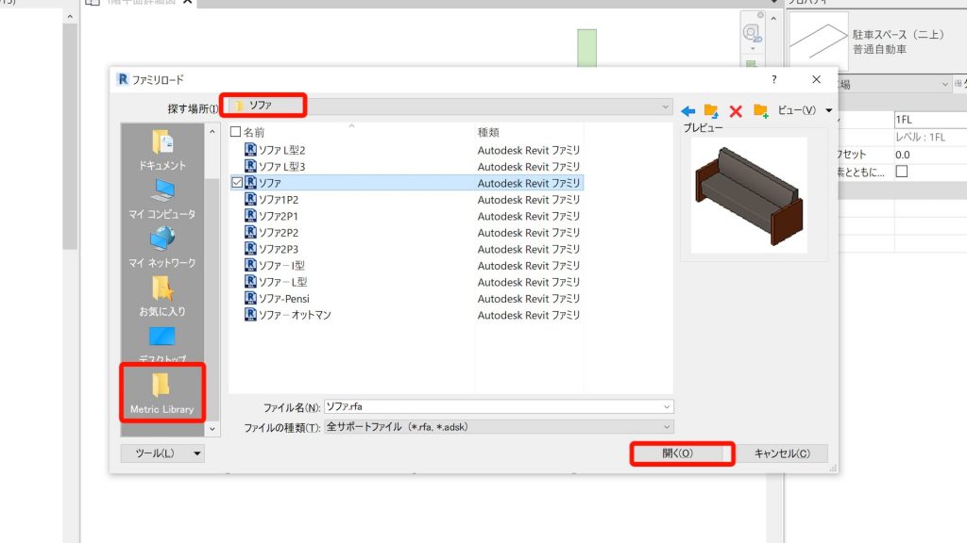Uncheck the selected ソファ file checkbox

pos(236,183)
